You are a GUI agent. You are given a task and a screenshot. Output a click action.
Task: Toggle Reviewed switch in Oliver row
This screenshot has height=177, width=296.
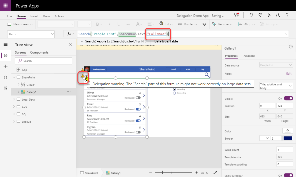[x=138, y=98]
